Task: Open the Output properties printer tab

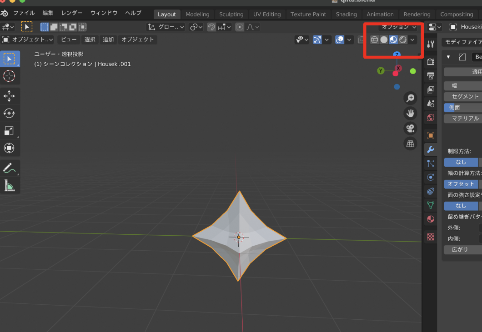Action: click(431, 75)
